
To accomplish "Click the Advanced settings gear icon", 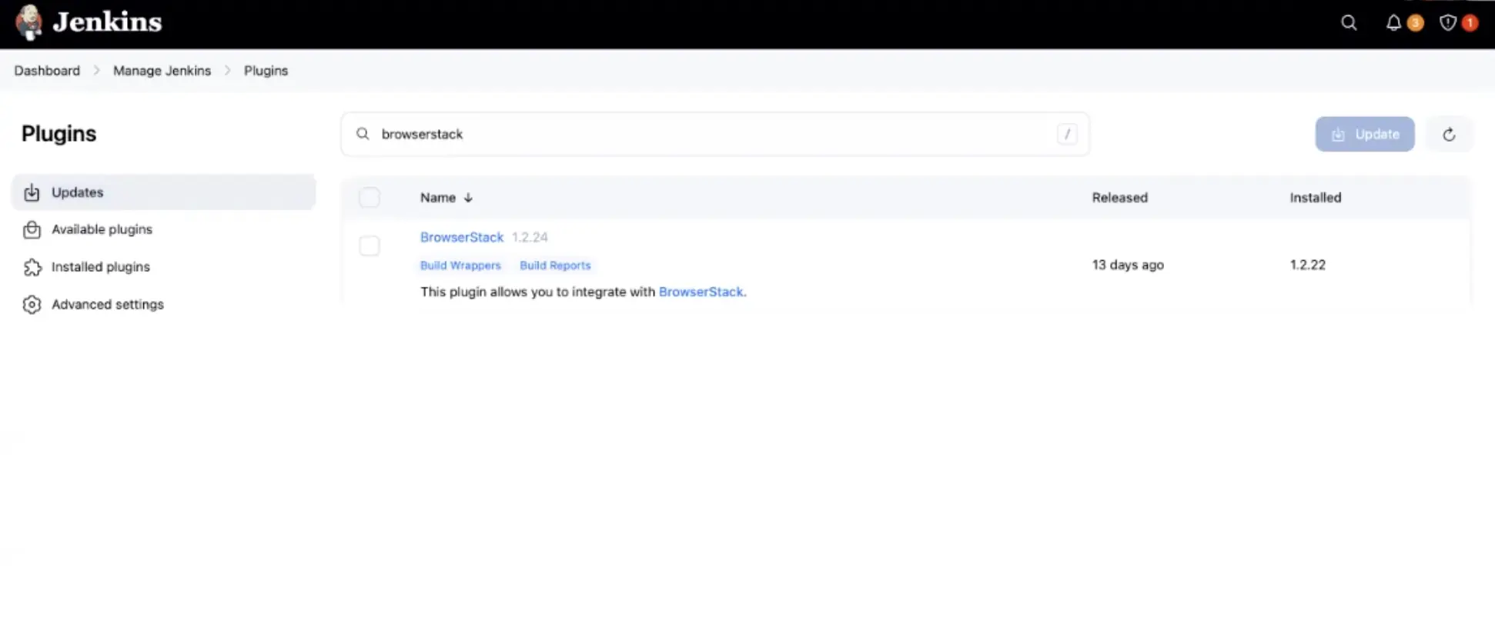I will (32, 305).
